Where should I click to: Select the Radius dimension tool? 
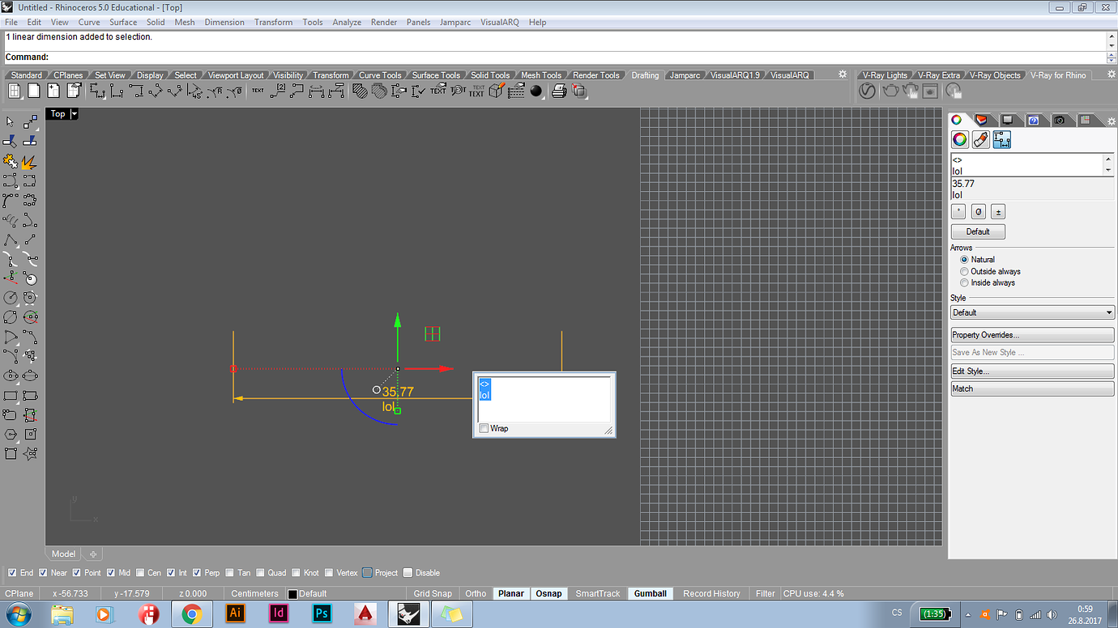216,91
